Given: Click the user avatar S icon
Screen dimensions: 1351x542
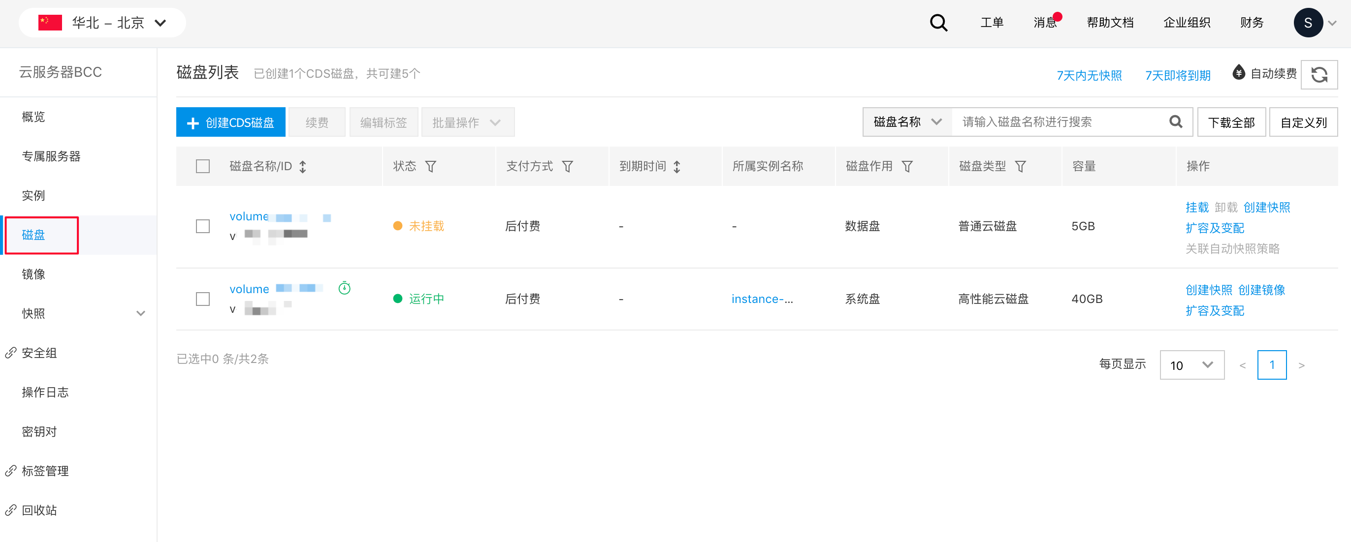Looking at the screenshot, I should (1308, 23).
